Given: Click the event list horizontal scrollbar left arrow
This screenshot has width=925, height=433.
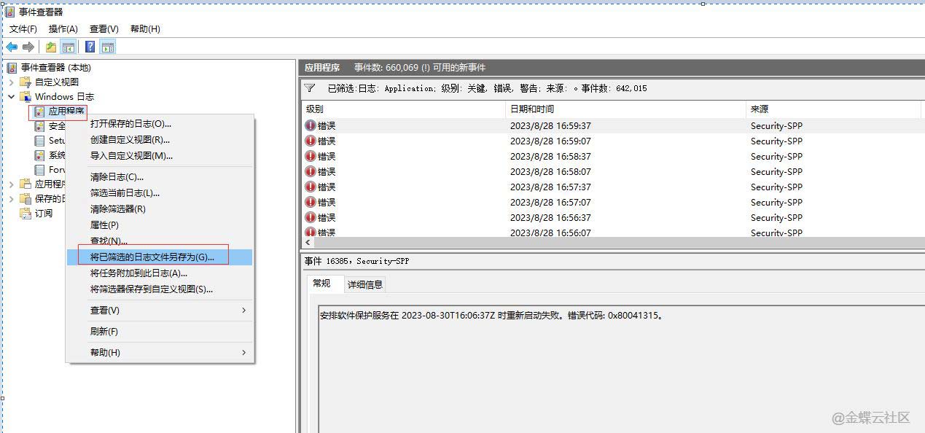Looking at the screenshot, I should 308,242.
